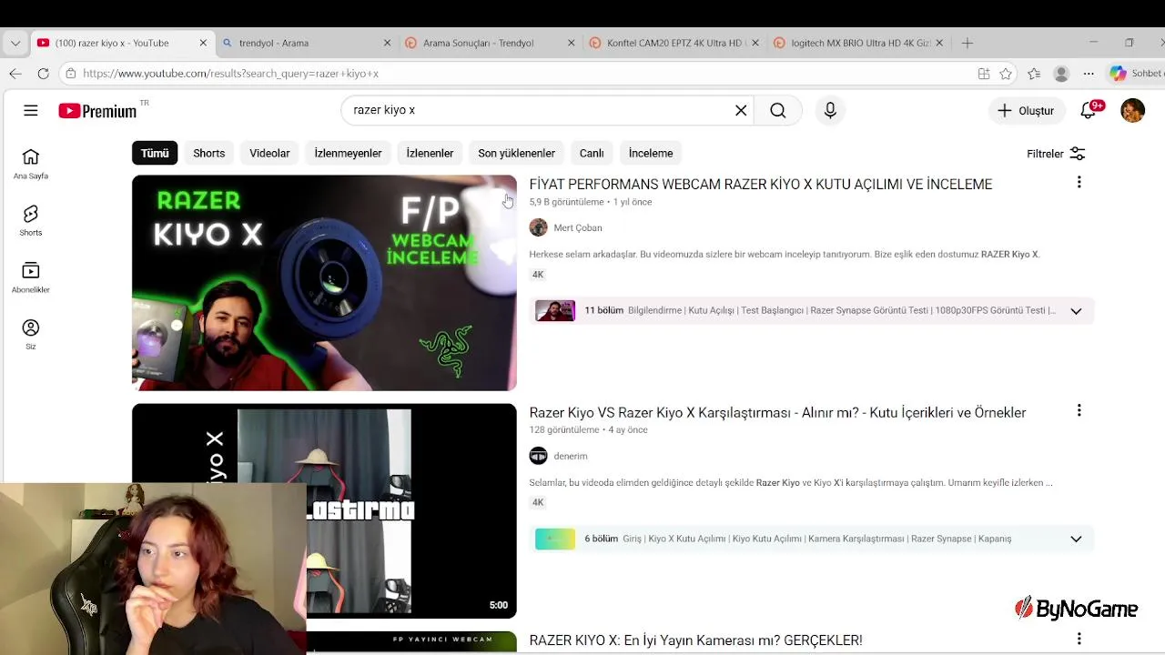Click the magnifier search button
Image resolution: width=1165 pixels, height=655 pixels.
[x=778, y=110]
